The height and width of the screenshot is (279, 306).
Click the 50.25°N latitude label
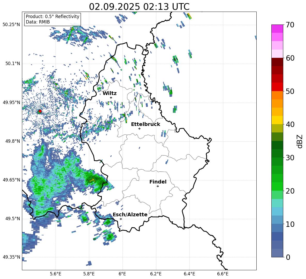[11, 25]
